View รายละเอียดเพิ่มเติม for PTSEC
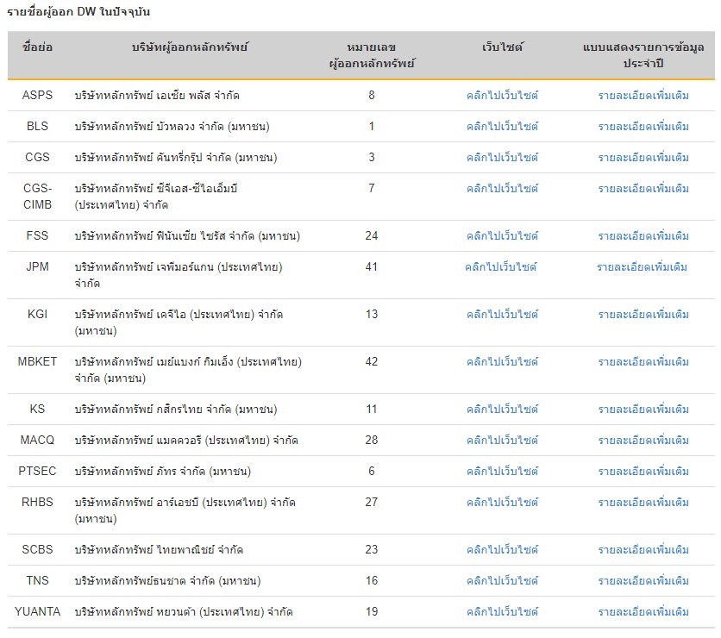Image resolution: width=721 pixels, height=638 pixels. pos(643,471)
